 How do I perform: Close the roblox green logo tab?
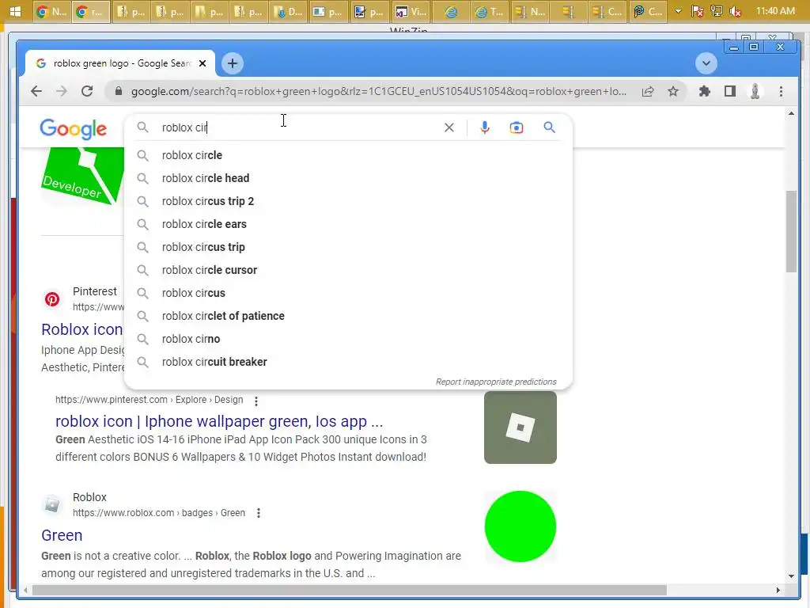[x=202, y=63]
